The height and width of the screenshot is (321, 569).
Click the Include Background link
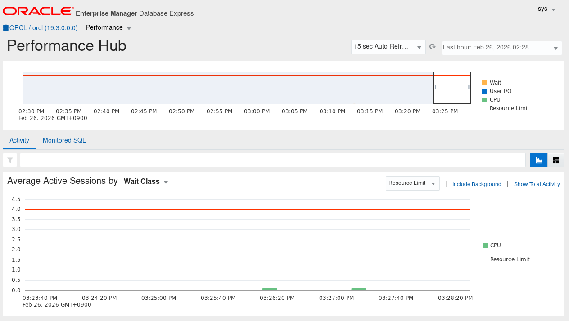[x=477, y=184]
